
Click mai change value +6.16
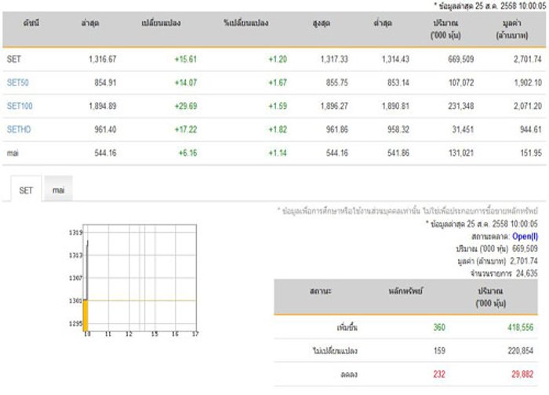187,153
